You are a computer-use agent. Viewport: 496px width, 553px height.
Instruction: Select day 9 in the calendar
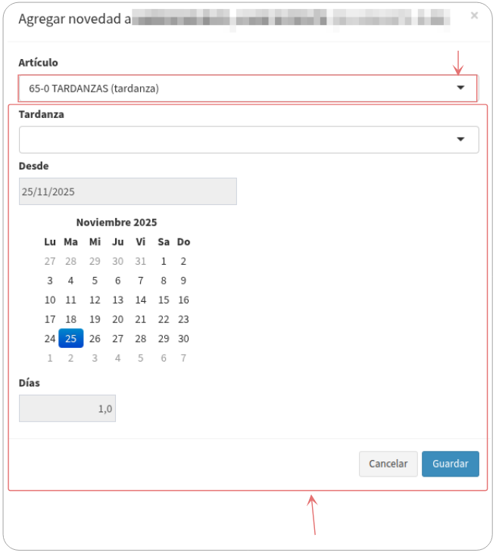(x=183, y=280)
